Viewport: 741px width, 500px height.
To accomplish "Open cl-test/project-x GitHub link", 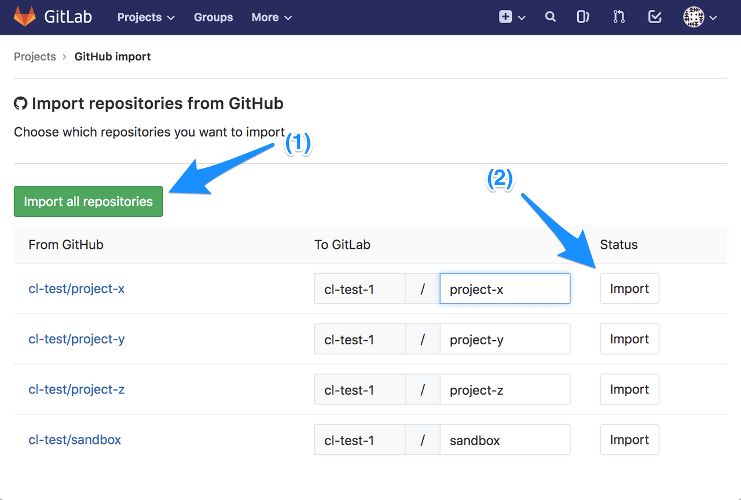I will pyautogui.click(x=76, y=288).
